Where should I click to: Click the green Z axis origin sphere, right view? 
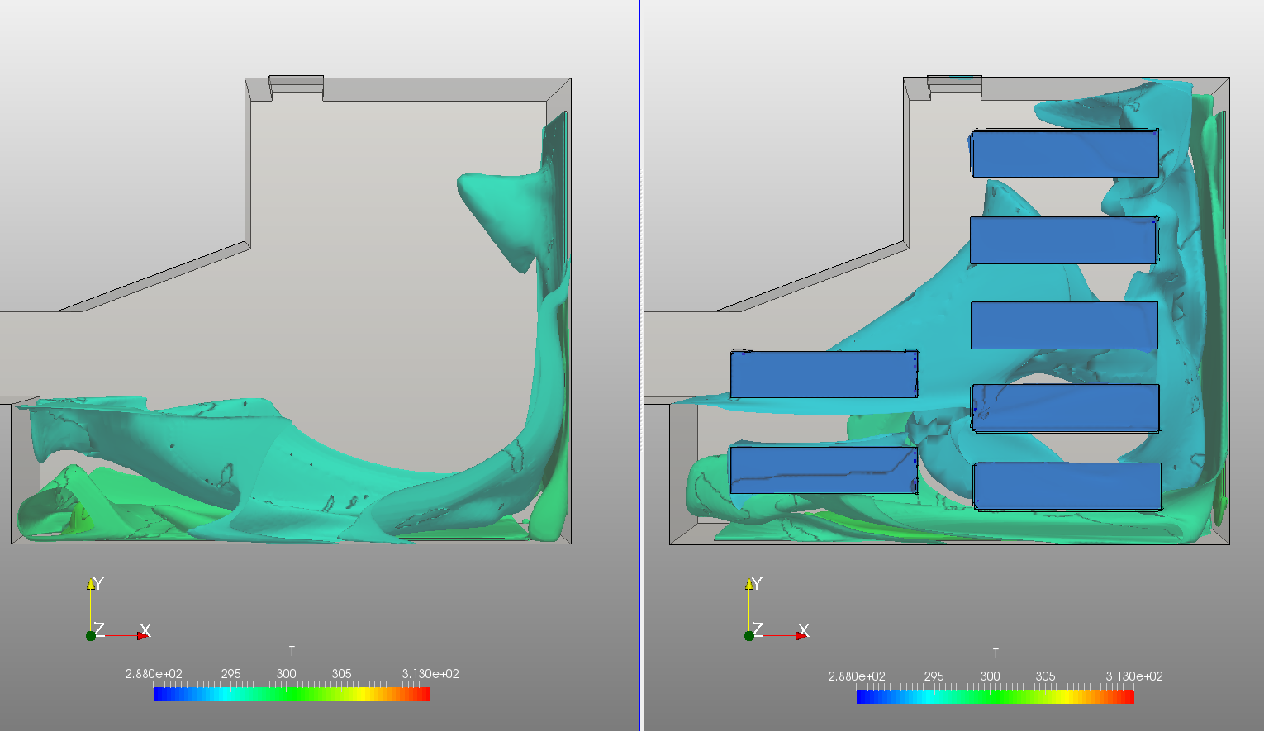pyautogui.click(x=751, y=635)
